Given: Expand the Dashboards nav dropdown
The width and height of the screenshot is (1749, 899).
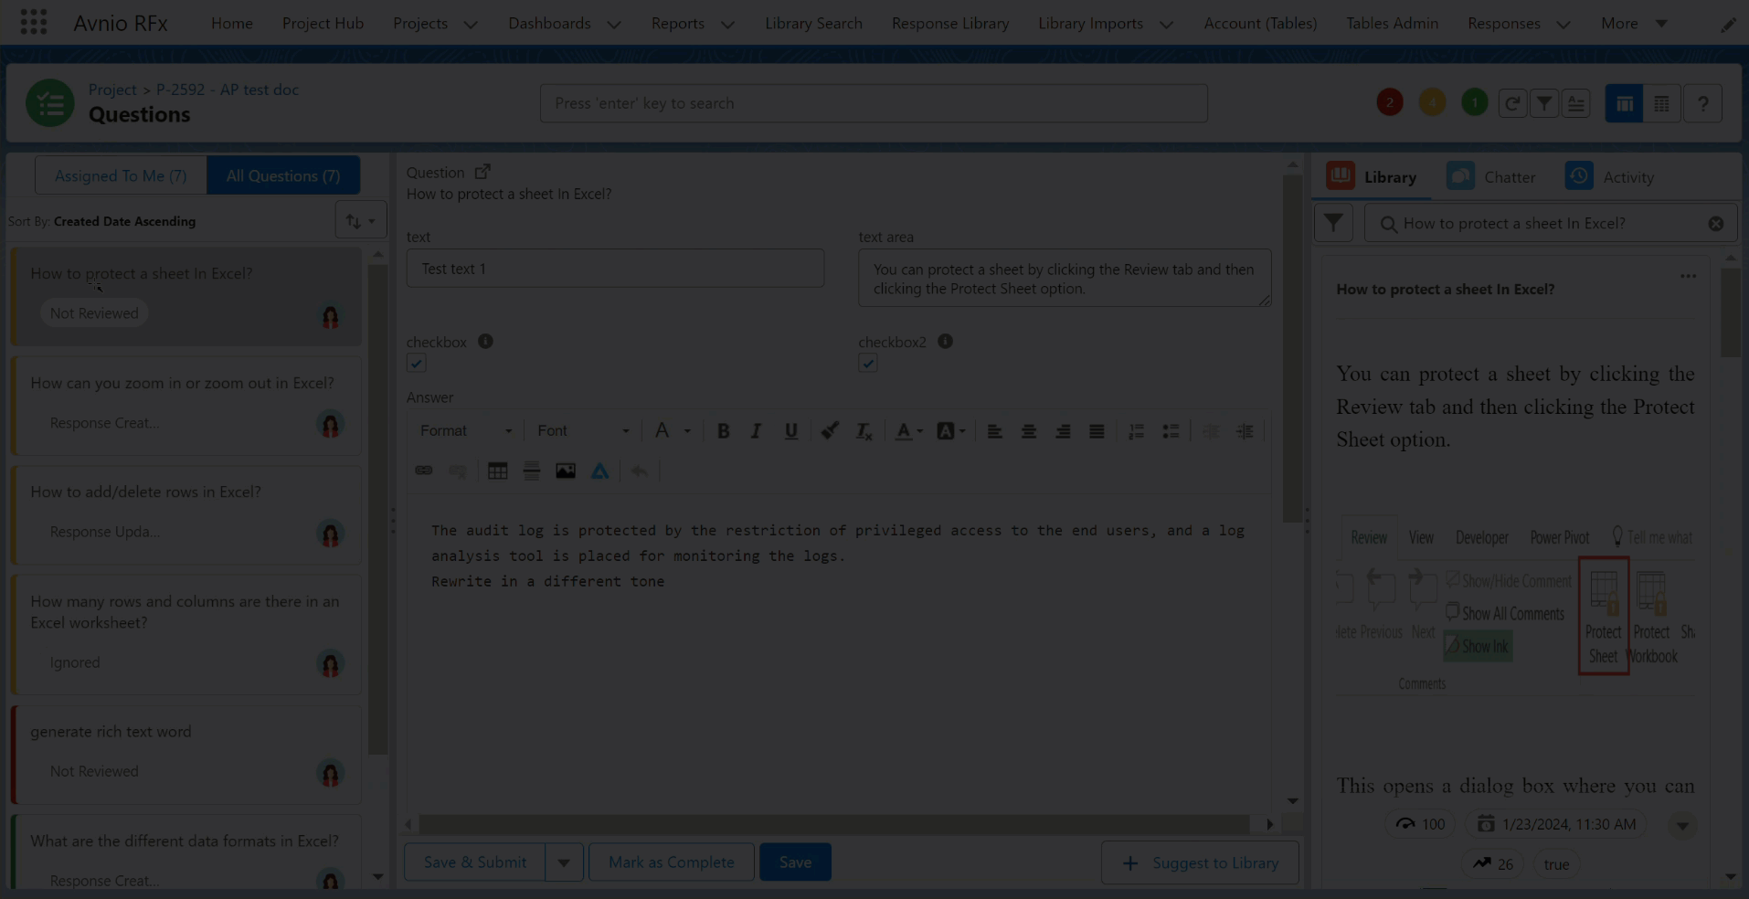Looking at the screenshot, I should tap(614, 24).
